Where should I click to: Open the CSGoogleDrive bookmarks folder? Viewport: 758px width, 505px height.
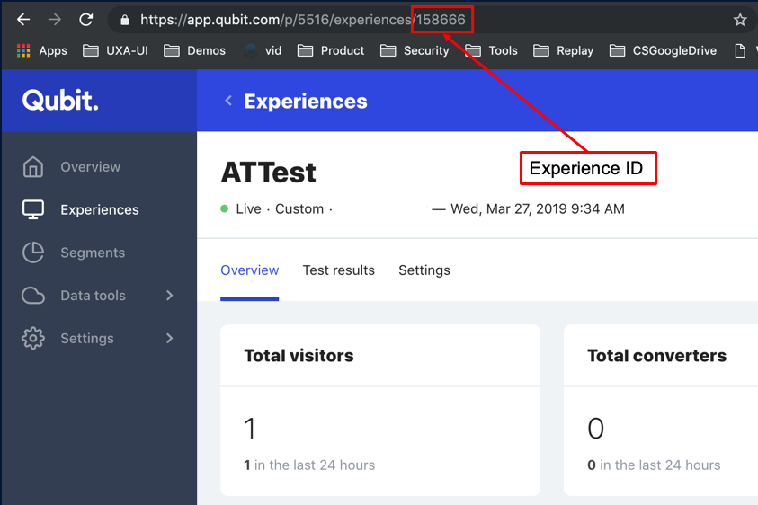click(x=663, y=50)
